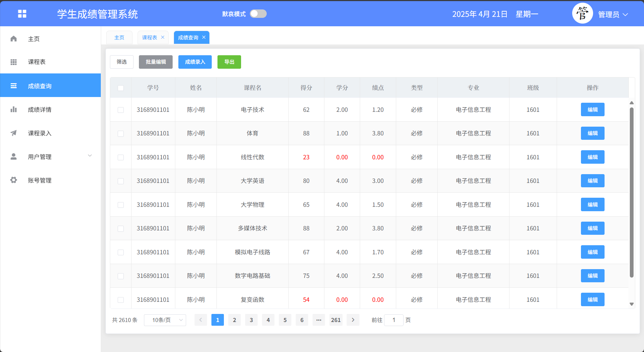Close the 课程表 tab
The width and height of the screenshot is (644, 352).
(x=163, y=37)
